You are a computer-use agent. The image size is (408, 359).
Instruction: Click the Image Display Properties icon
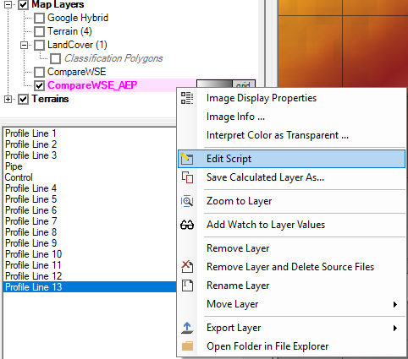click(x=187, y=98)
